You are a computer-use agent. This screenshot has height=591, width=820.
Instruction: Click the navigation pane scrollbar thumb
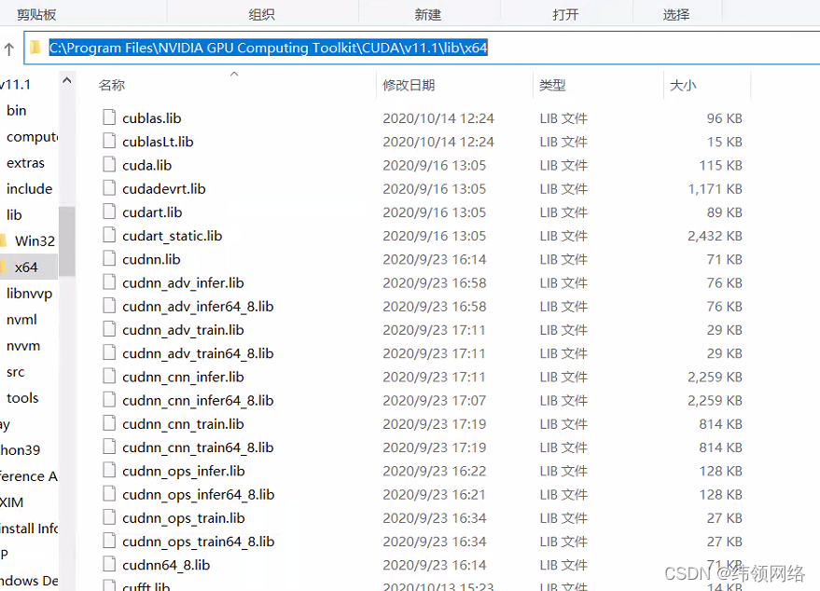point(67,241)
